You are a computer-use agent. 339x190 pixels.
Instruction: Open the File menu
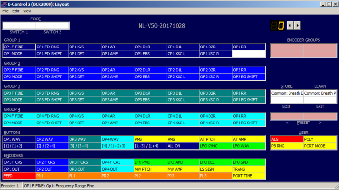point(5,11)
